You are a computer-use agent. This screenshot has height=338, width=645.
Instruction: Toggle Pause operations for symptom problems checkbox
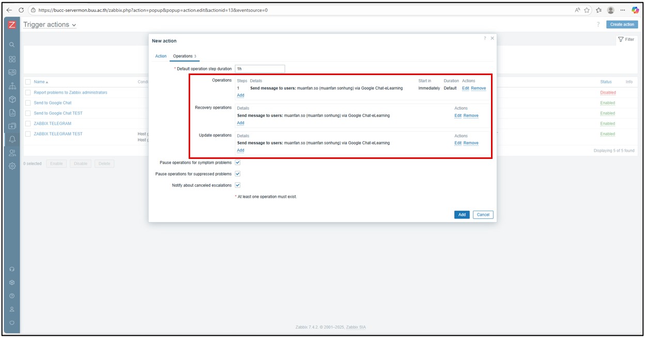[238, 163]
